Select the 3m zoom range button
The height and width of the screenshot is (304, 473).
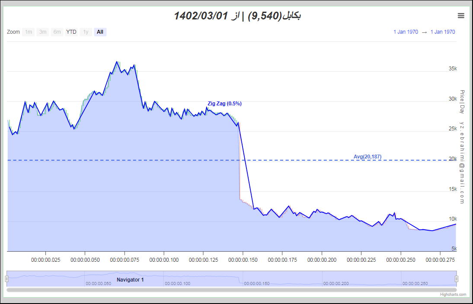click(x=43, y=32)
